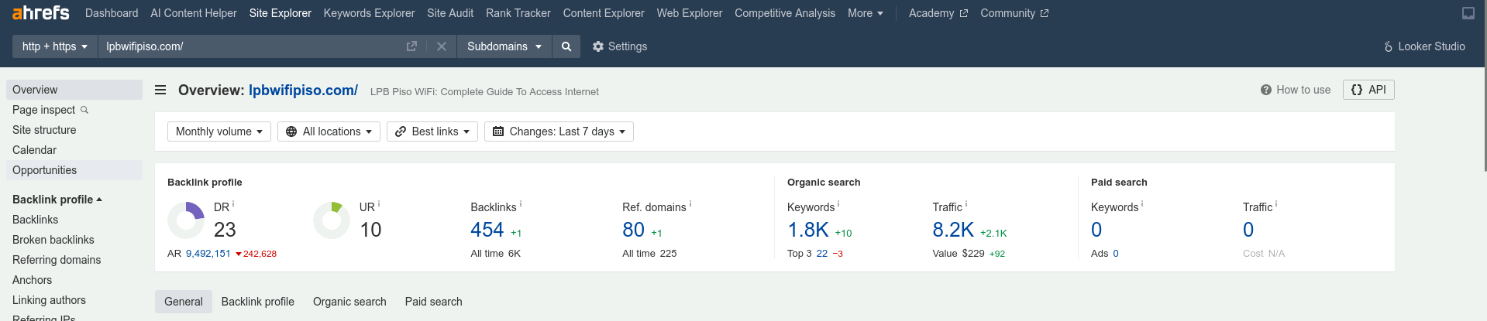1487x321 pixels.
Task: Open Subdomains mode dropdown
Action: click(x=504, y=46)
